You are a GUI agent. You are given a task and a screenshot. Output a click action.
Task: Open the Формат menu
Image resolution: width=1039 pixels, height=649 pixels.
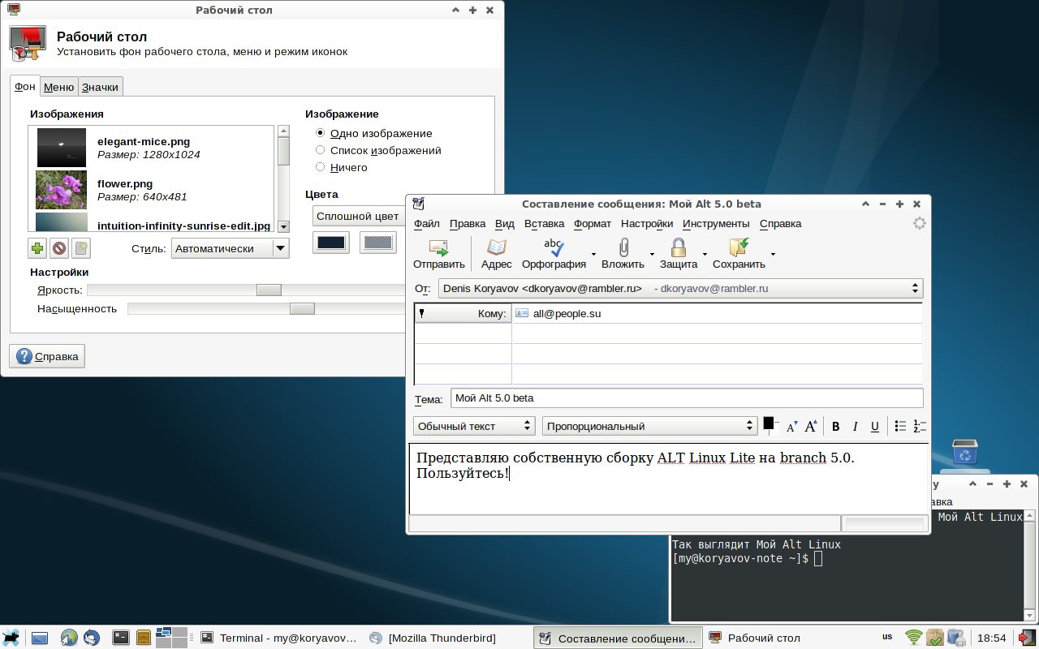click(x=593, y=223)
